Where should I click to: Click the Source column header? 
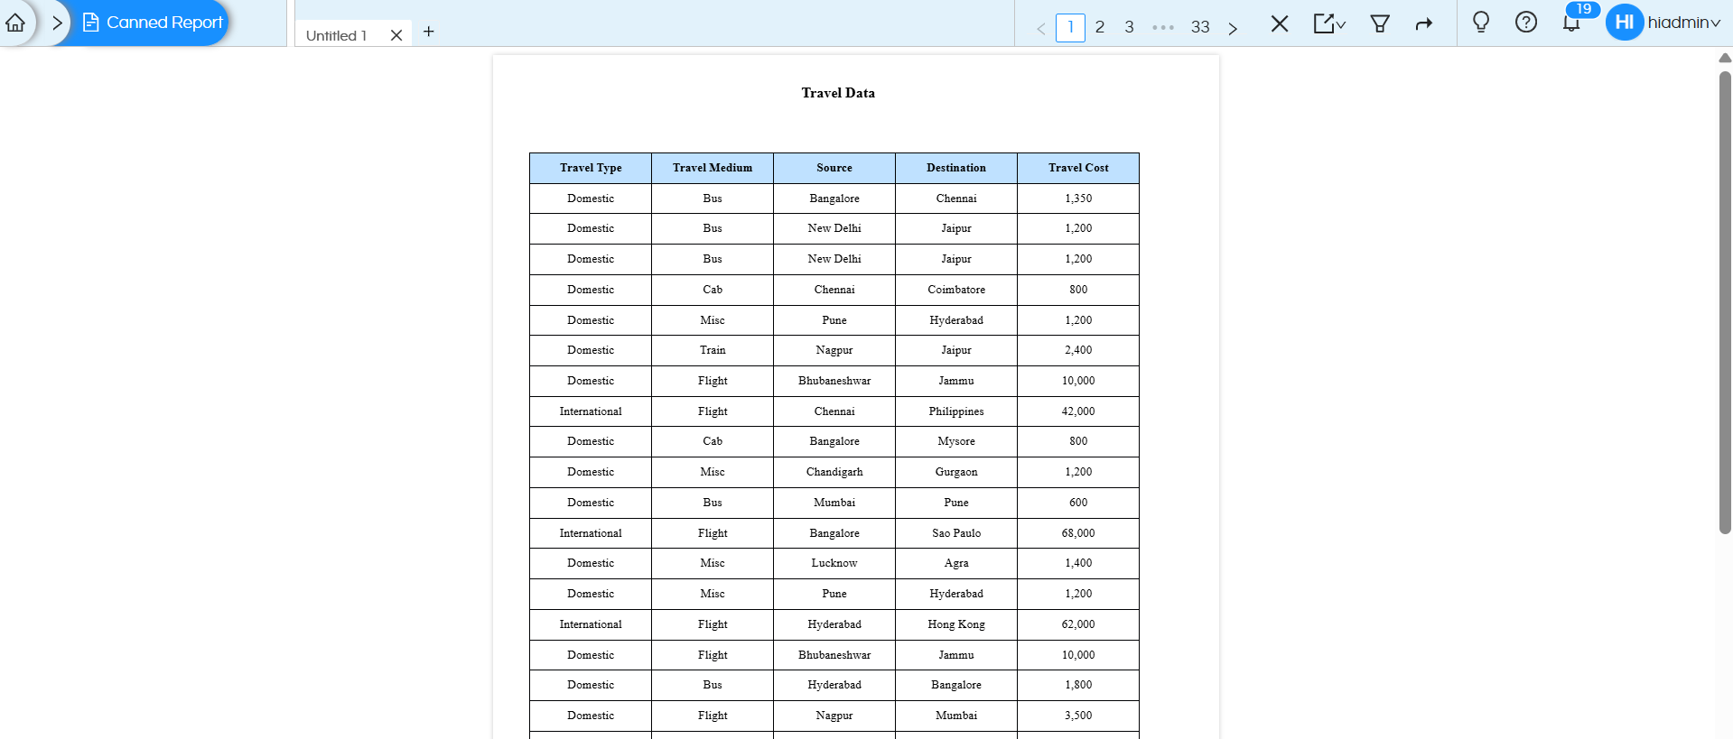point(834,168)
